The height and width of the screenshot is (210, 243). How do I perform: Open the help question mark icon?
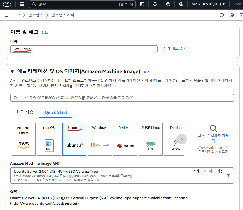click(168, 4)
